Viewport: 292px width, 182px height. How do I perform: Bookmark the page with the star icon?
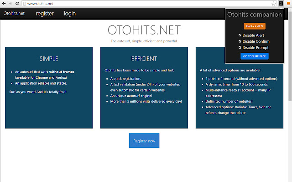pos(274,4)
